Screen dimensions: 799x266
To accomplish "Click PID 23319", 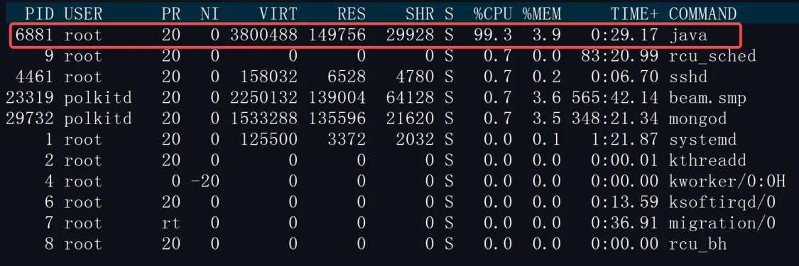I will click(x=29, y=98).
